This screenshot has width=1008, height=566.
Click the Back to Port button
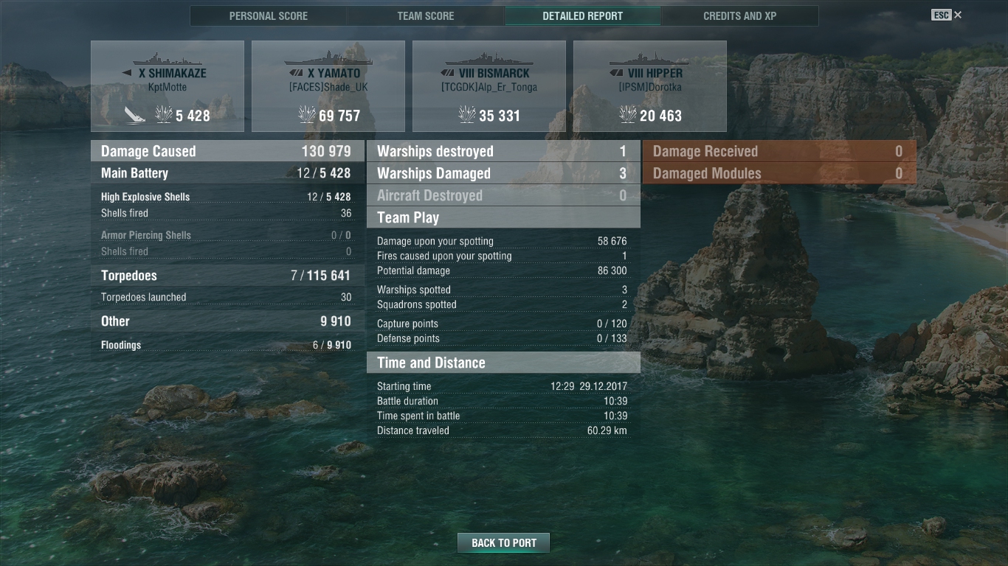point(504,543)
